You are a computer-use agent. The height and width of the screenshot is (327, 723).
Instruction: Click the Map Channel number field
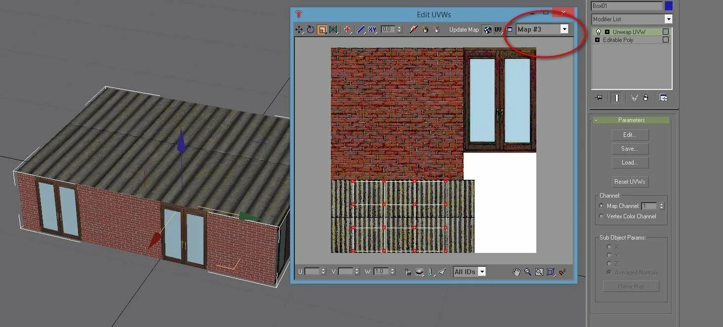[650, 206]
